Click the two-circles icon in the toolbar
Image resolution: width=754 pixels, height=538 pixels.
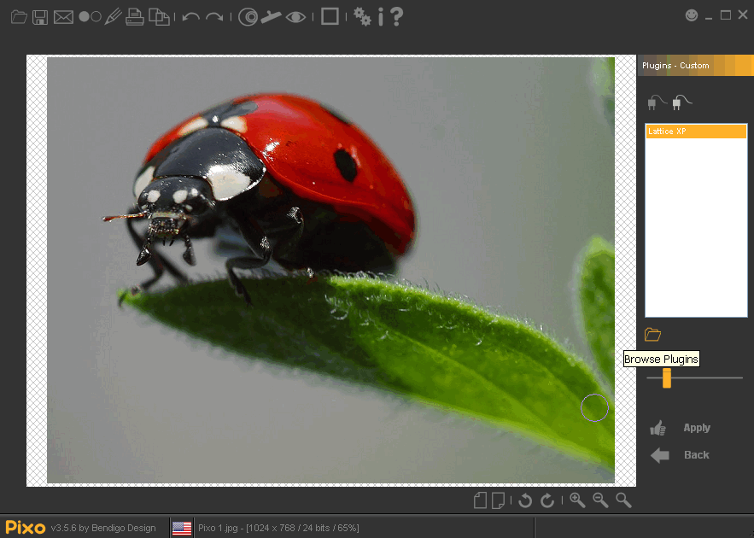[x=90, y=17]
